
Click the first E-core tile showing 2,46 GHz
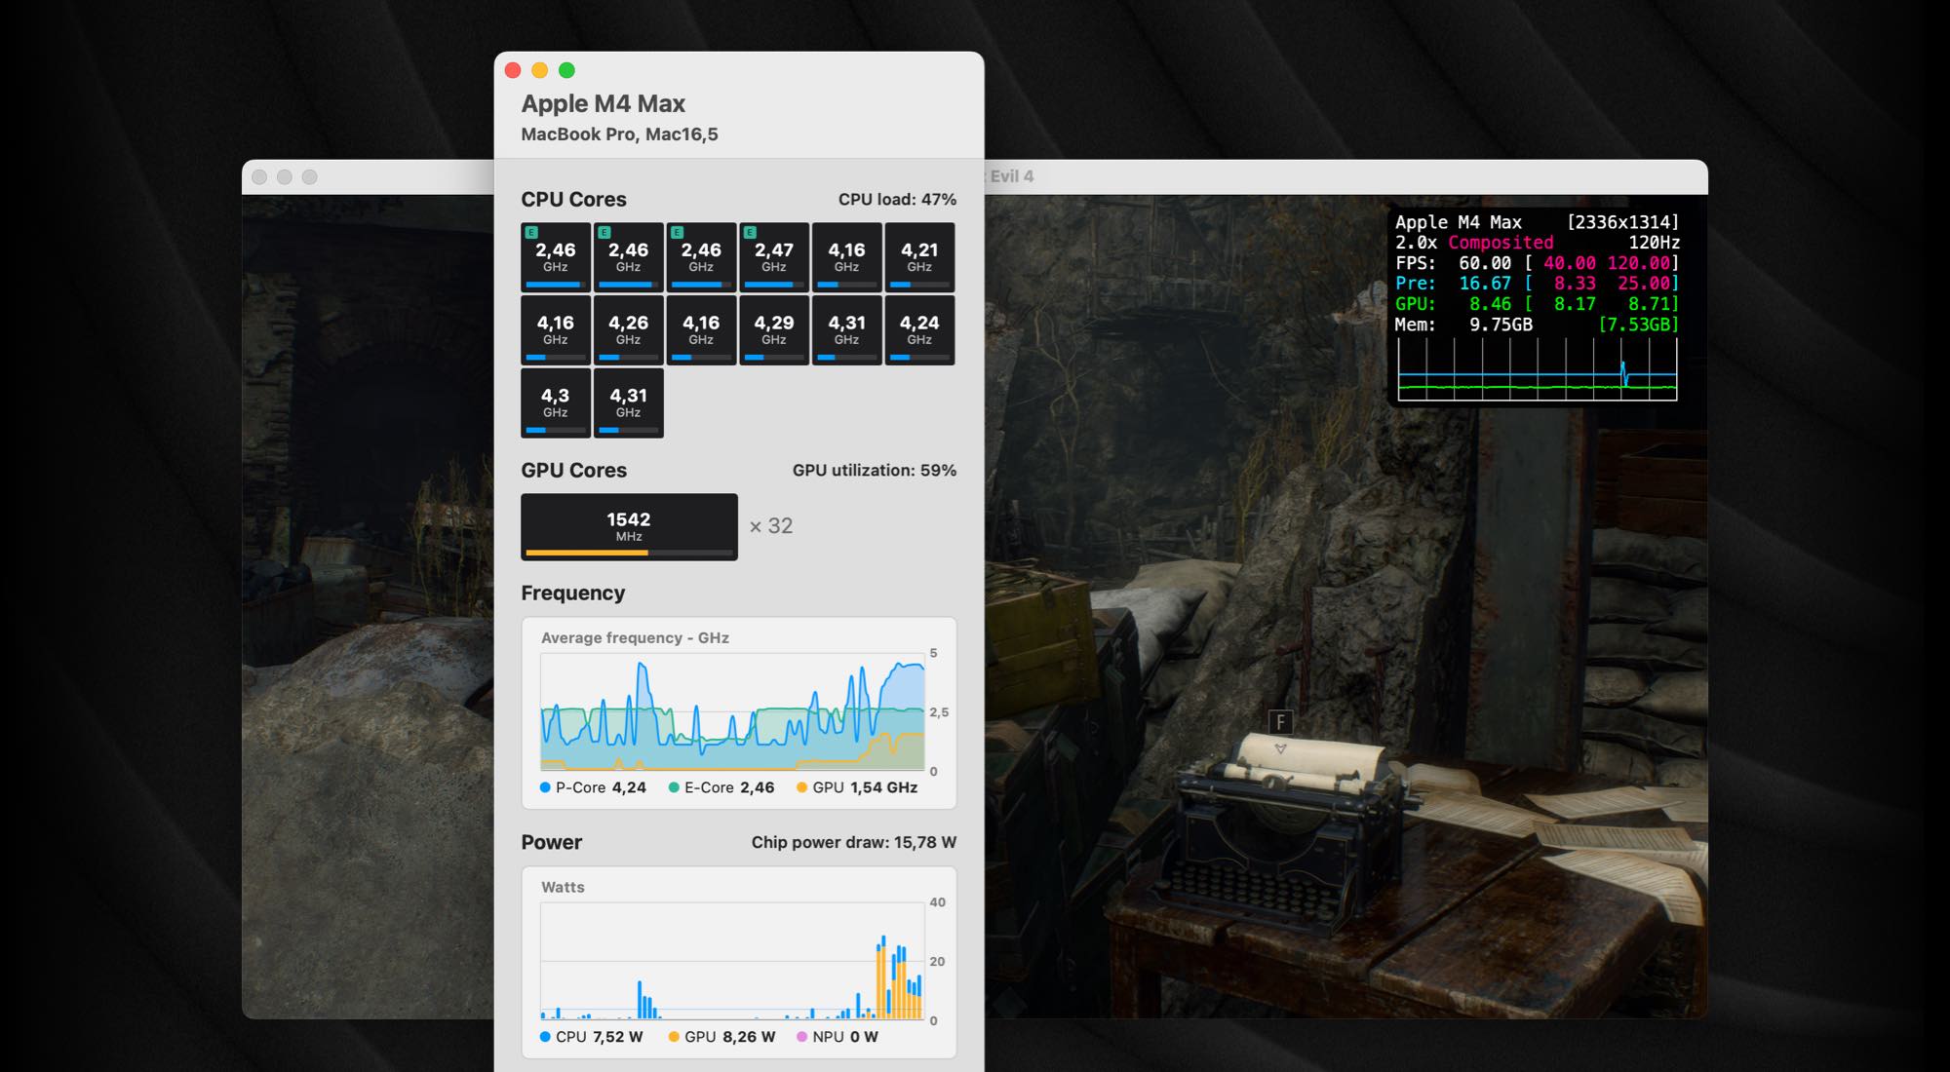pos(556,257)
